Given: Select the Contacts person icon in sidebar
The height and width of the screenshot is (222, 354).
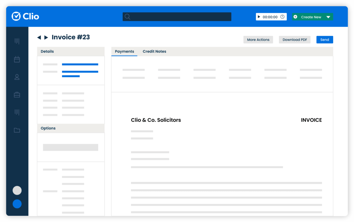Looking at the screenshot, I should pos(17,77).
